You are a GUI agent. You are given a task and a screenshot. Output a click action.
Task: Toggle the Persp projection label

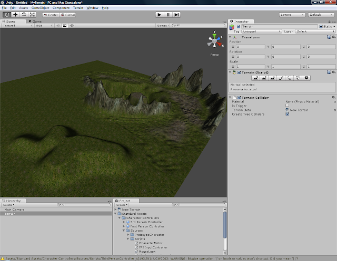pyautogui.click(x=214, y=55)
